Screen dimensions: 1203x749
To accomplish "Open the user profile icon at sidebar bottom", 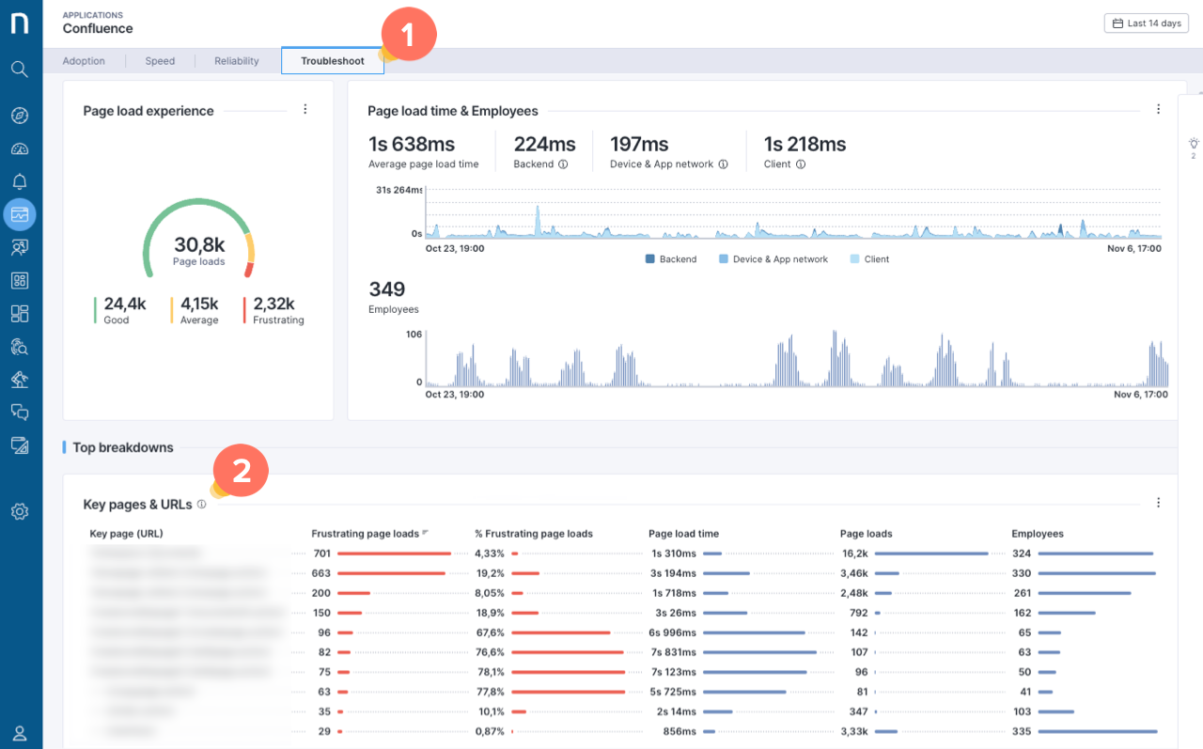I will click(x=20, y=732).
